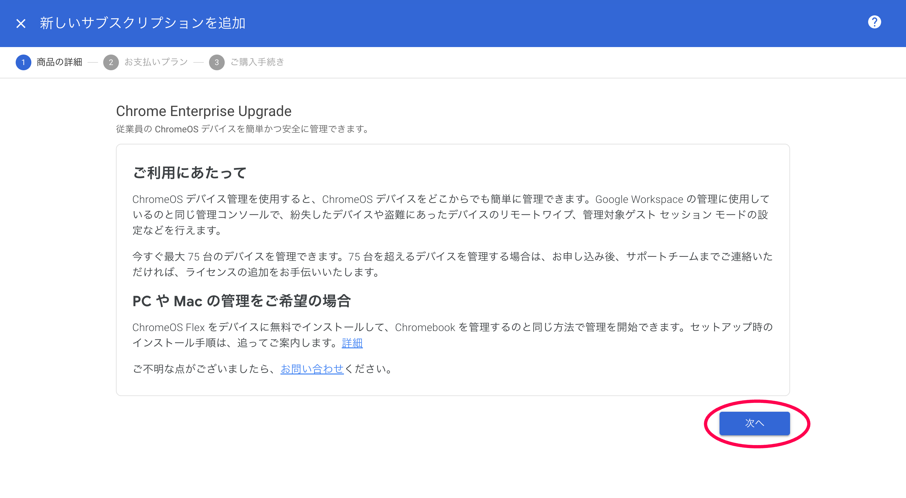Select step 3 ご購入手続き
Image resolution: width=906 pixels, height=498 pixels.
coord(247,62)
